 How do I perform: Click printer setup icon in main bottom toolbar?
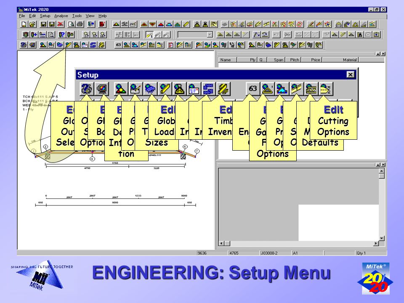click(24, 45)
